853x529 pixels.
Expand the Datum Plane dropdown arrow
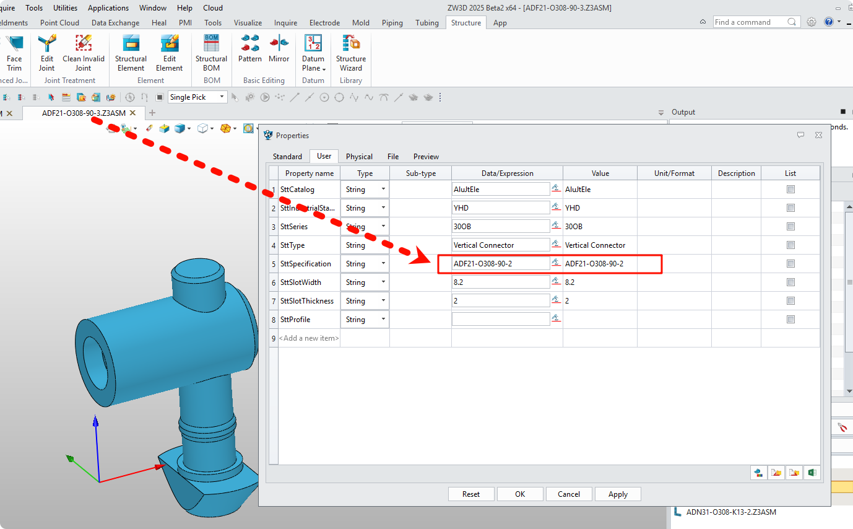pos(324,69)
